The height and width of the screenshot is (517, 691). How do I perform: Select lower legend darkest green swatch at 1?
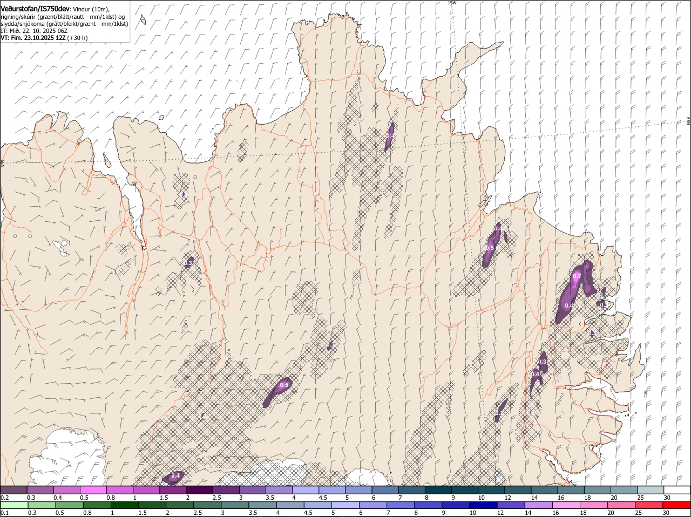tap(124, 505)
